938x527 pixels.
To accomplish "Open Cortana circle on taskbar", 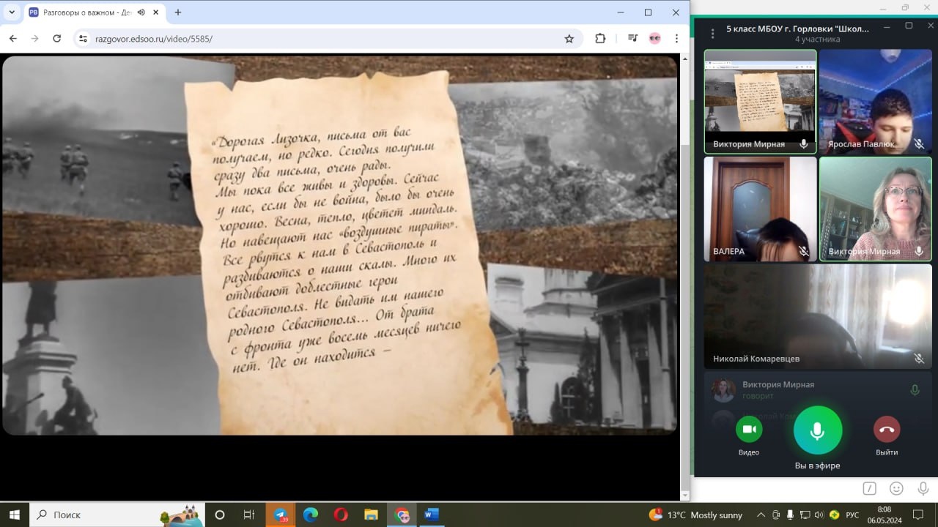I will tap(220, 515).
